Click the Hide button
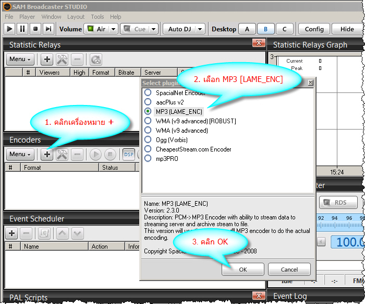The width and height of the screenshot is (365, 304). (347, 29)
